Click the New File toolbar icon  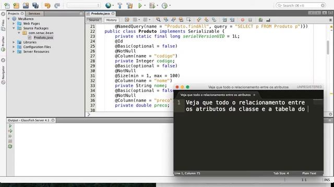[7, 6]
